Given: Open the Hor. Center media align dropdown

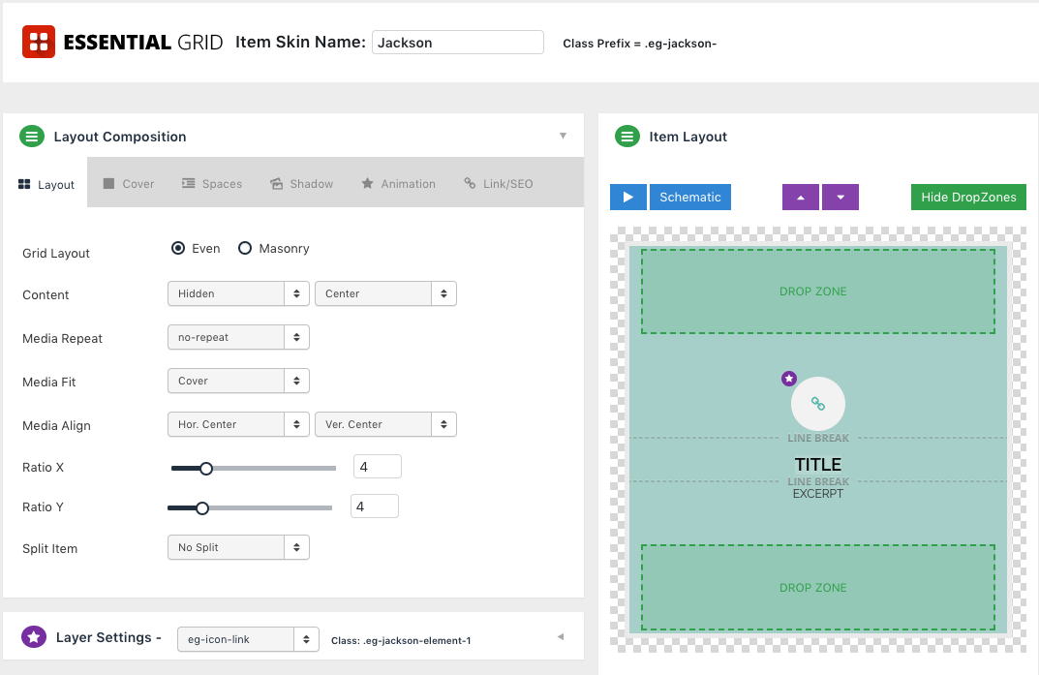Looking at the screenshot, I should (x=238, y=424).
